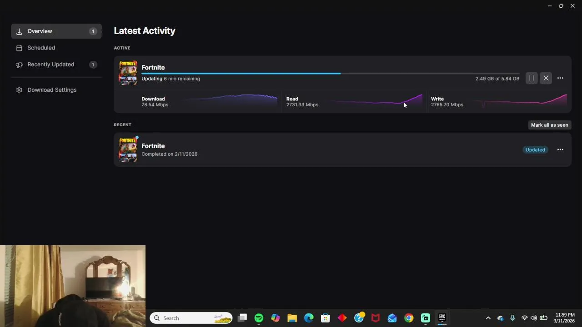Open the Overview tab in sidebar

tap(56, 31)
